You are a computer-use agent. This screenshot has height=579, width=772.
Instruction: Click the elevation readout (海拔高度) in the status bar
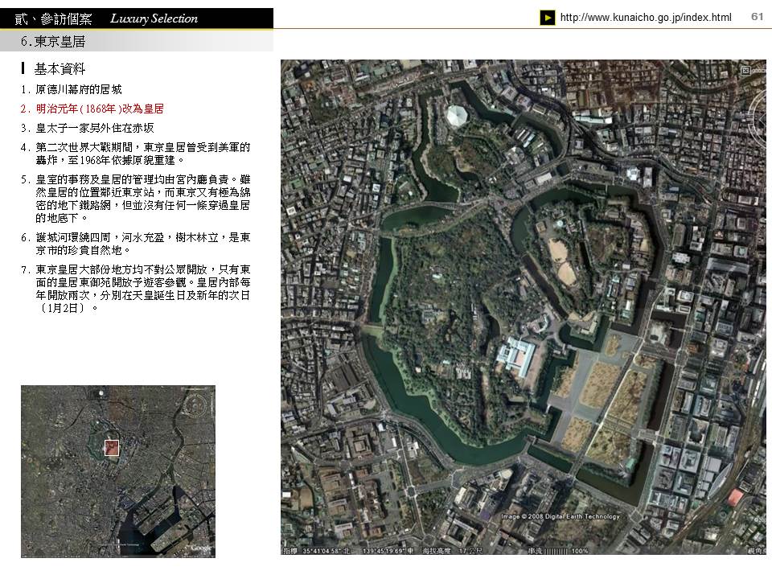[x=454, y=551]
